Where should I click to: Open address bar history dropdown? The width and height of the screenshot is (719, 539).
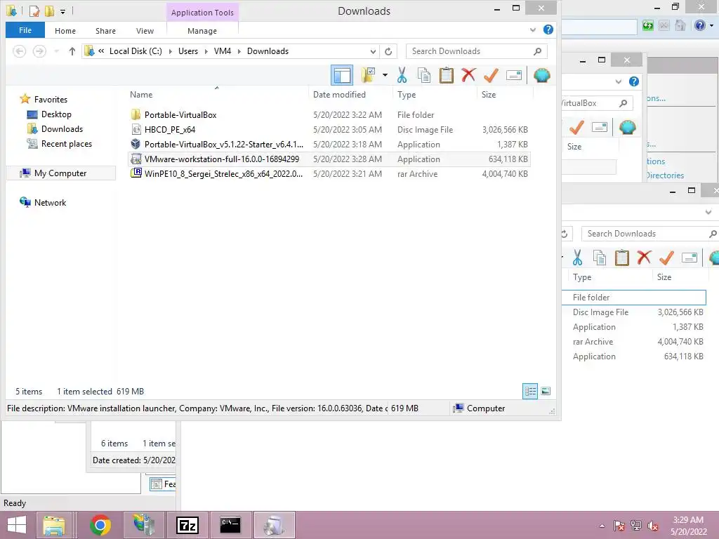pos(373,51)
